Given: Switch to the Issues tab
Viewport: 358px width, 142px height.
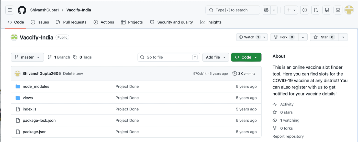Looking at the screenshot, I should pos(40,22).
